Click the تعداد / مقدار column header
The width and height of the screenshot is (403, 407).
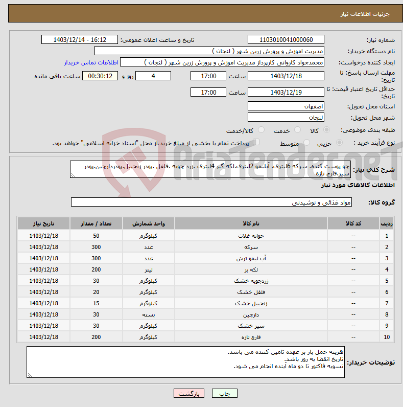click(96, 223)
